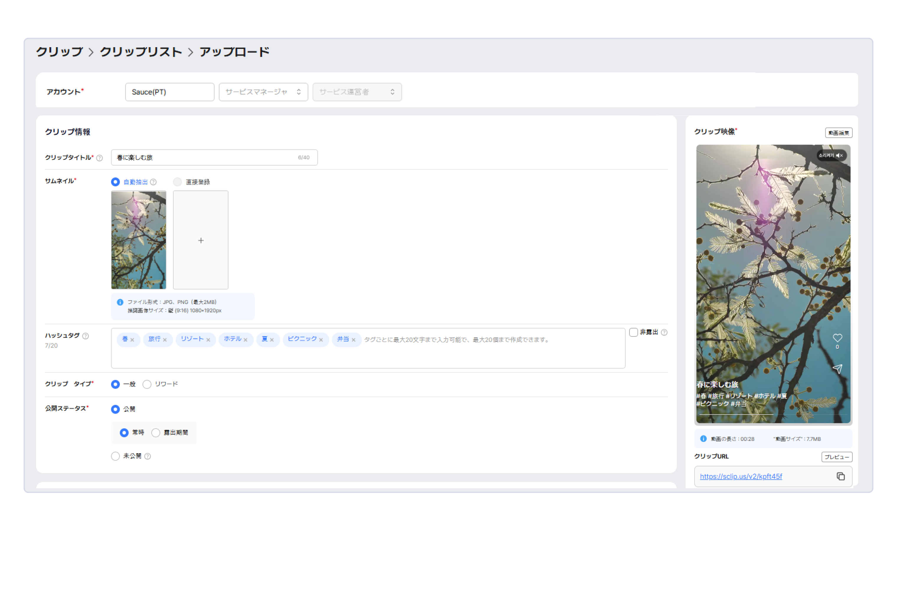Go to クリップリスト in the breadcrumb
897x605 pixels.
click(141, 52)
